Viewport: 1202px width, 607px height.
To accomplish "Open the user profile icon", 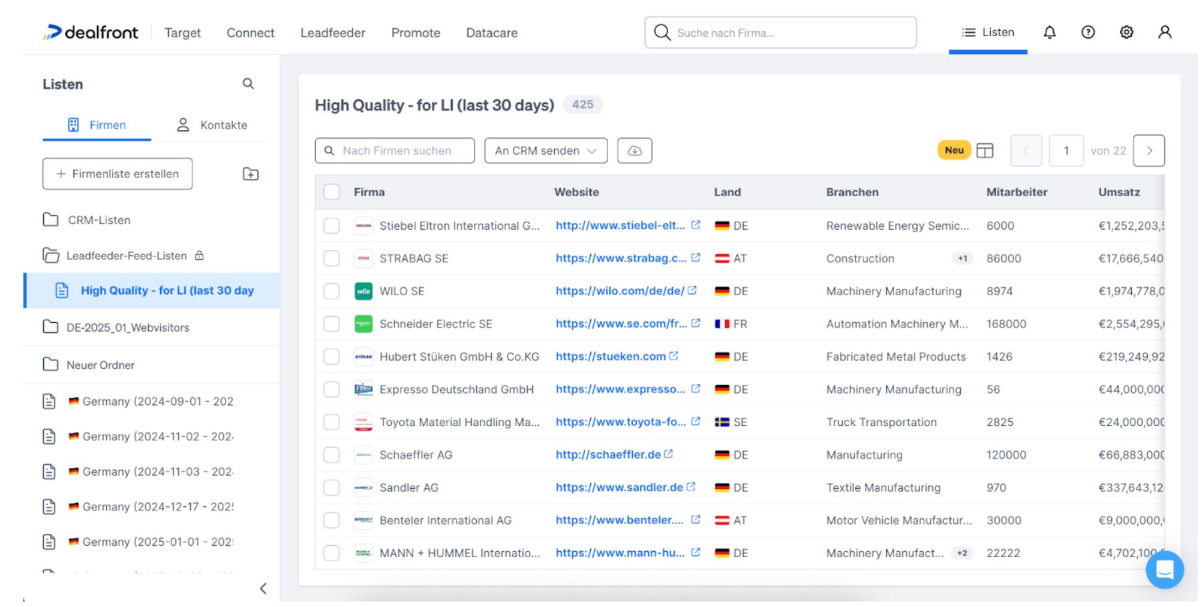I will [x=1165, y=32].
